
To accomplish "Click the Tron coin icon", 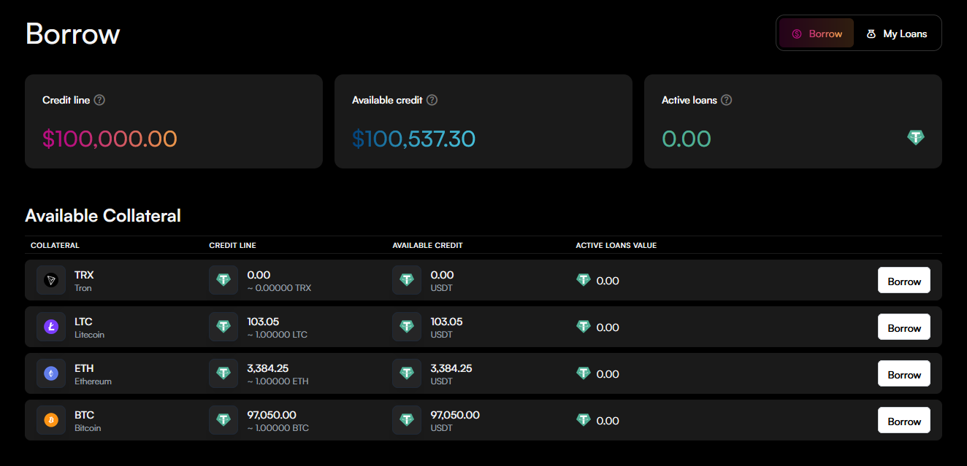I will (51, 281).
